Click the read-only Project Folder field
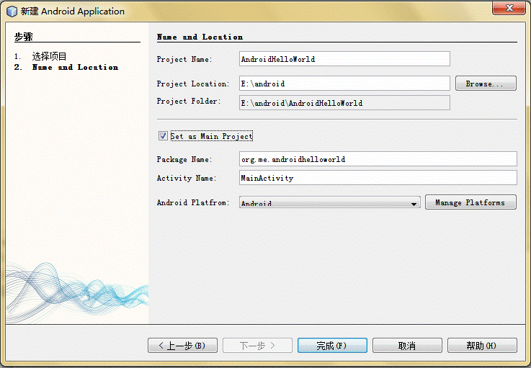The width and height of the screenshot is (531, 368). click(x=344, y=102)
